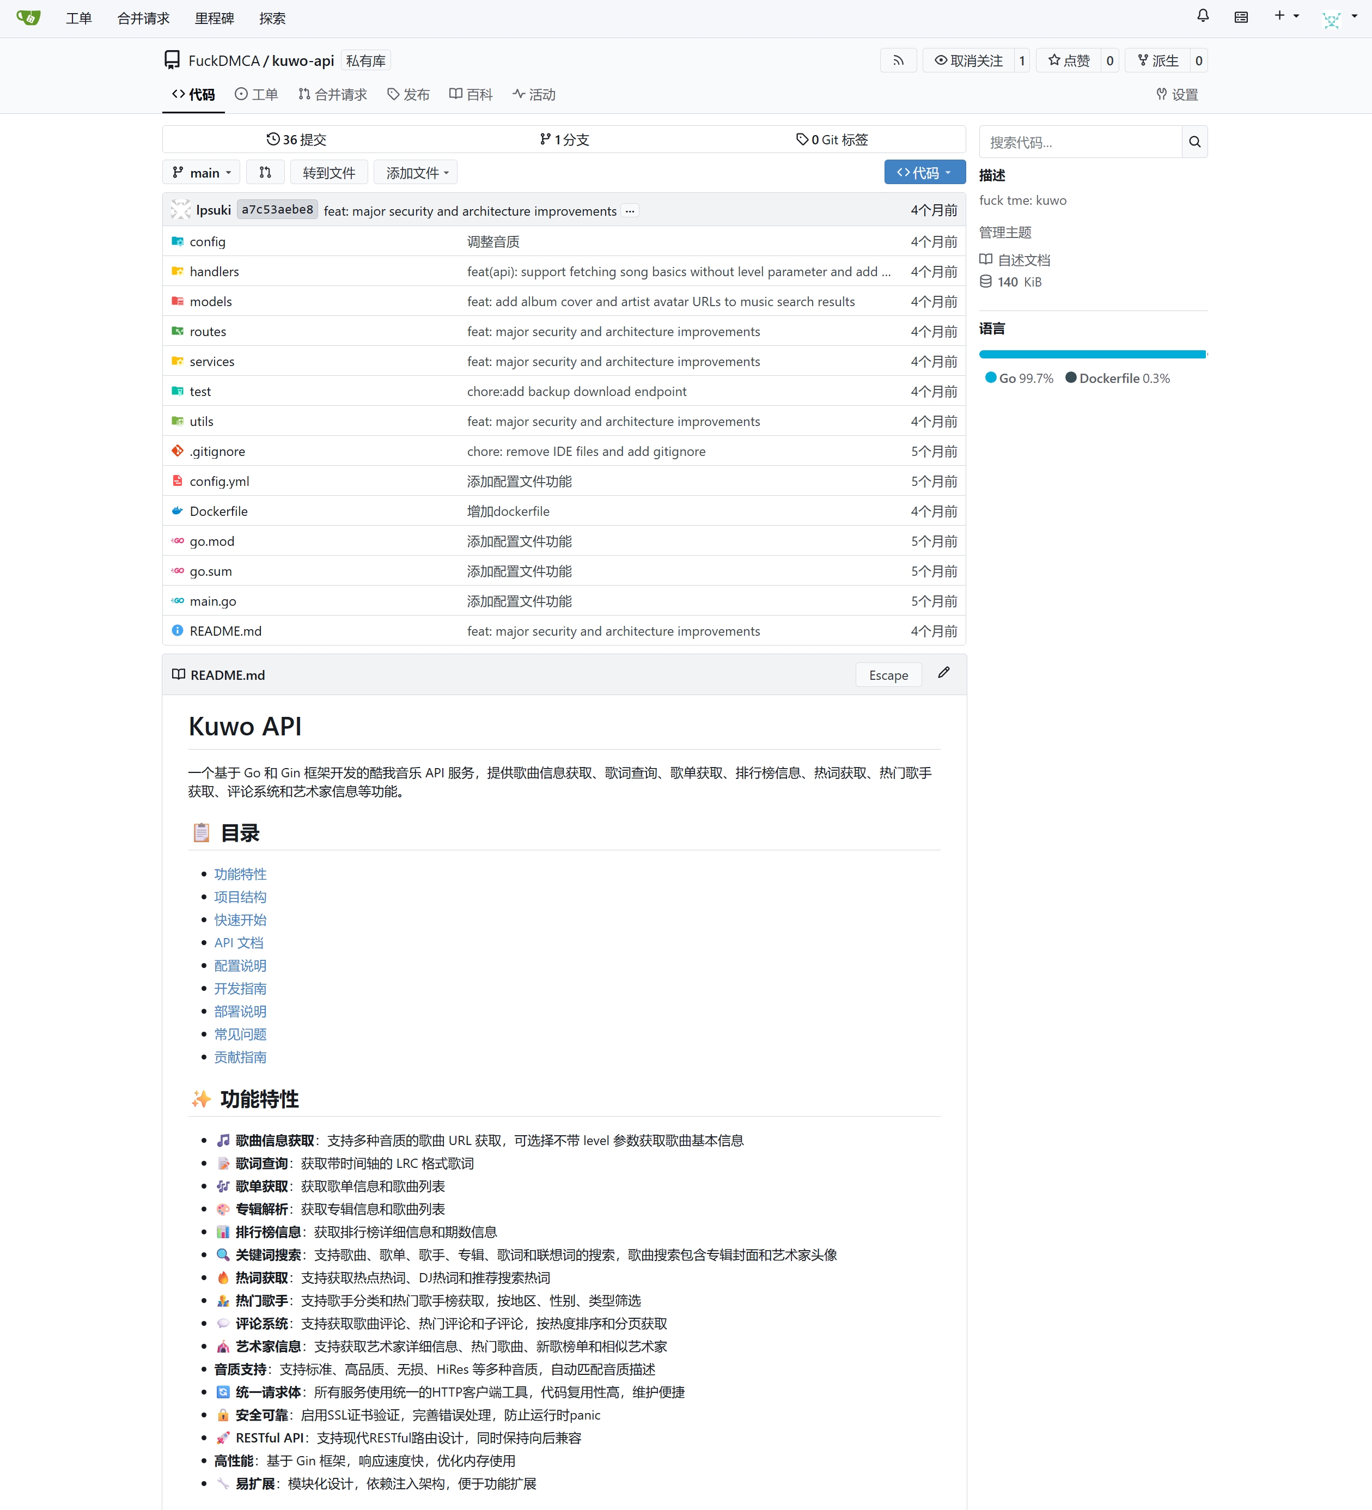Click the code search magnifier button
This screenshot has width=1372, height=1510.
[1194, 142]
